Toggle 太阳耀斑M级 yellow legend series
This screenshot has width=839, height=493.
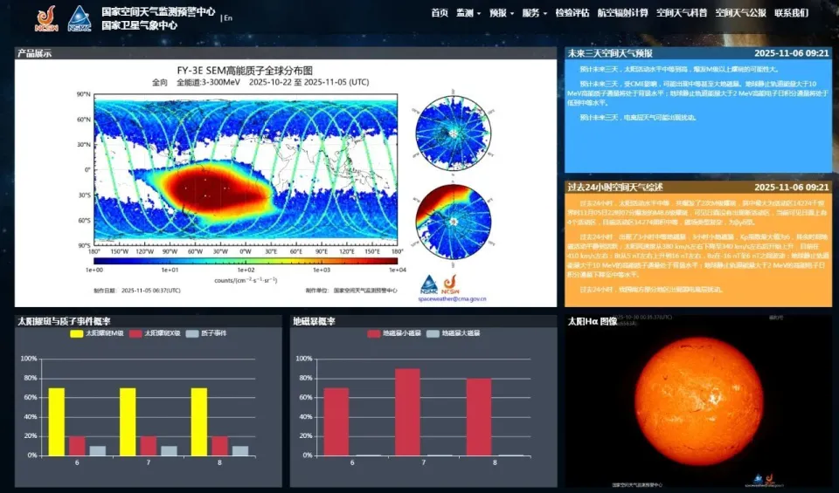96,333
